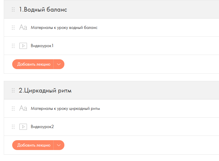Open the lesson Материалы к уроку циркадный ритм

65,109
